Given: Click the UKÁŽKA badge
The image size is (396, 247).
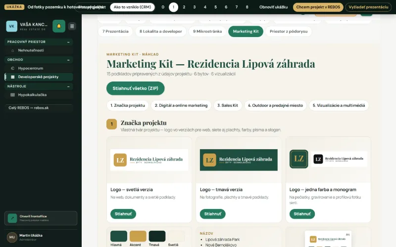Looking at the screenshot, I should [x=14, y=7].
